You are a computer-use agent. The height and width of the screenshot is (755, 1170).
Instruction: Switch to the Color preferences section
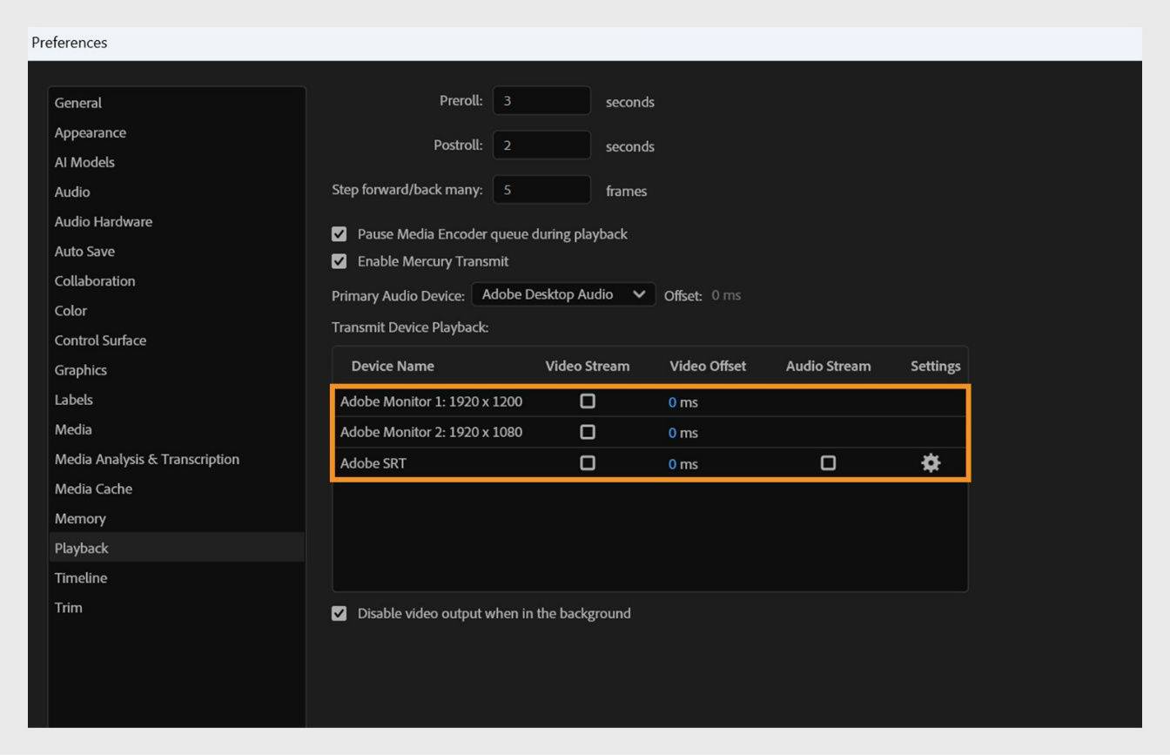point(71,310)
